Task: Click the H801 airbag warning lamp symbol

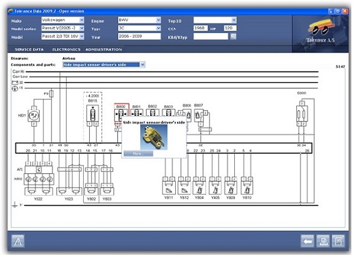Action: click(x=34, y=115)
